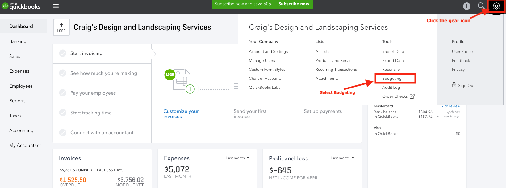The image size is (506, 188).
Task: Click the 7 to review link
Action: 451,106
